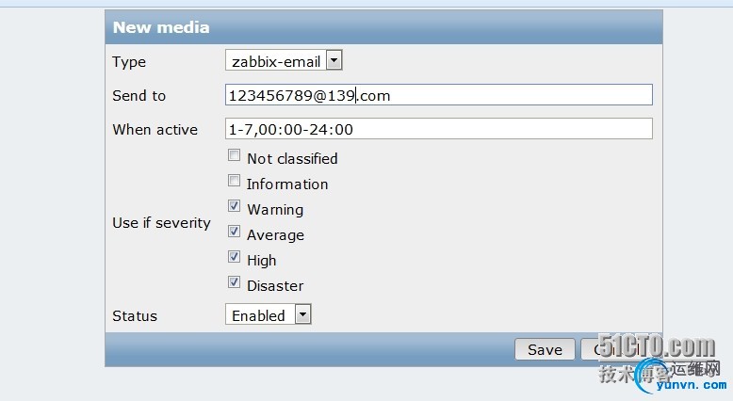The height and width of the screenshot is (401, 733).
Task: Click the Type field label
Action: pos(129,62)
